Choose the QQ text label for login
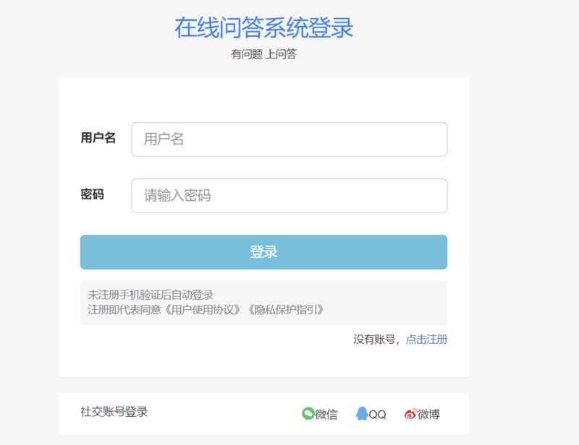 (x=378, y=415)
